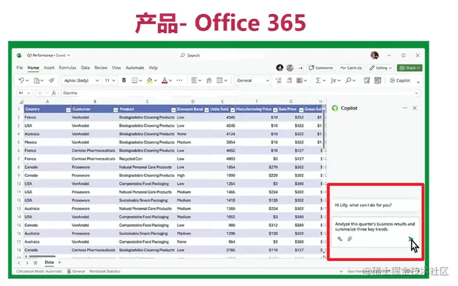Switch to the Insert tab
458x286 pixels.
(49, 68)
